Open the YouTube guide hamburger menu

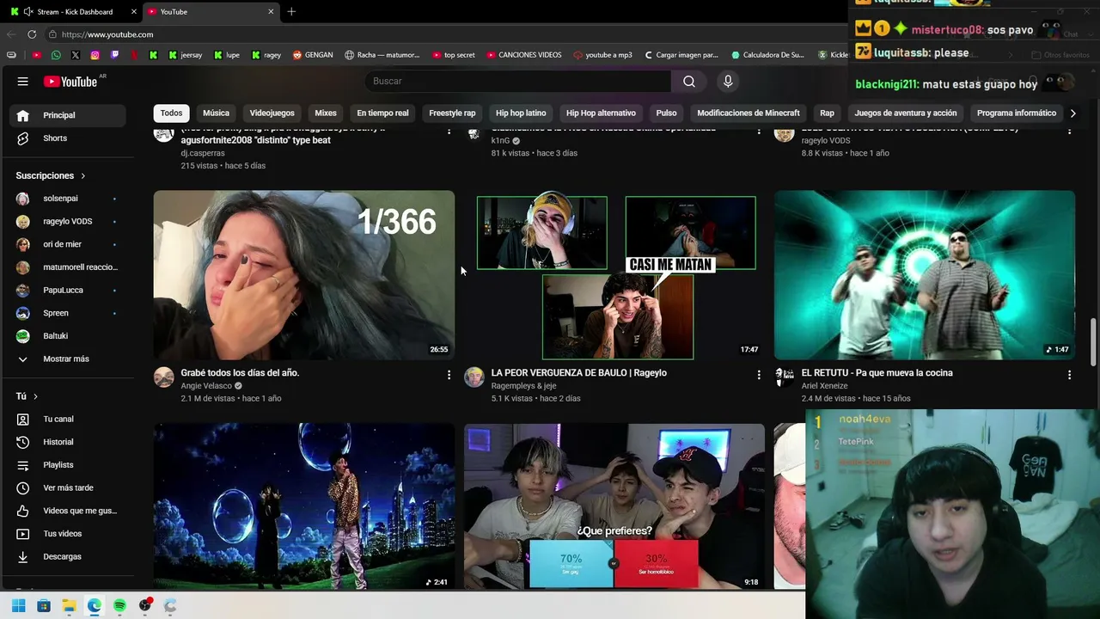click(x=23, y=82)
